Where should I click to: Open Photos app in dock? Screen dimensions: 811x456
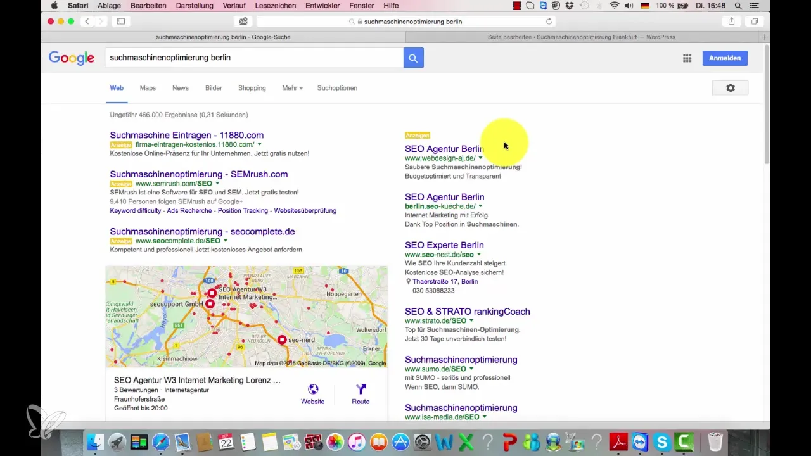click(335, 441)
